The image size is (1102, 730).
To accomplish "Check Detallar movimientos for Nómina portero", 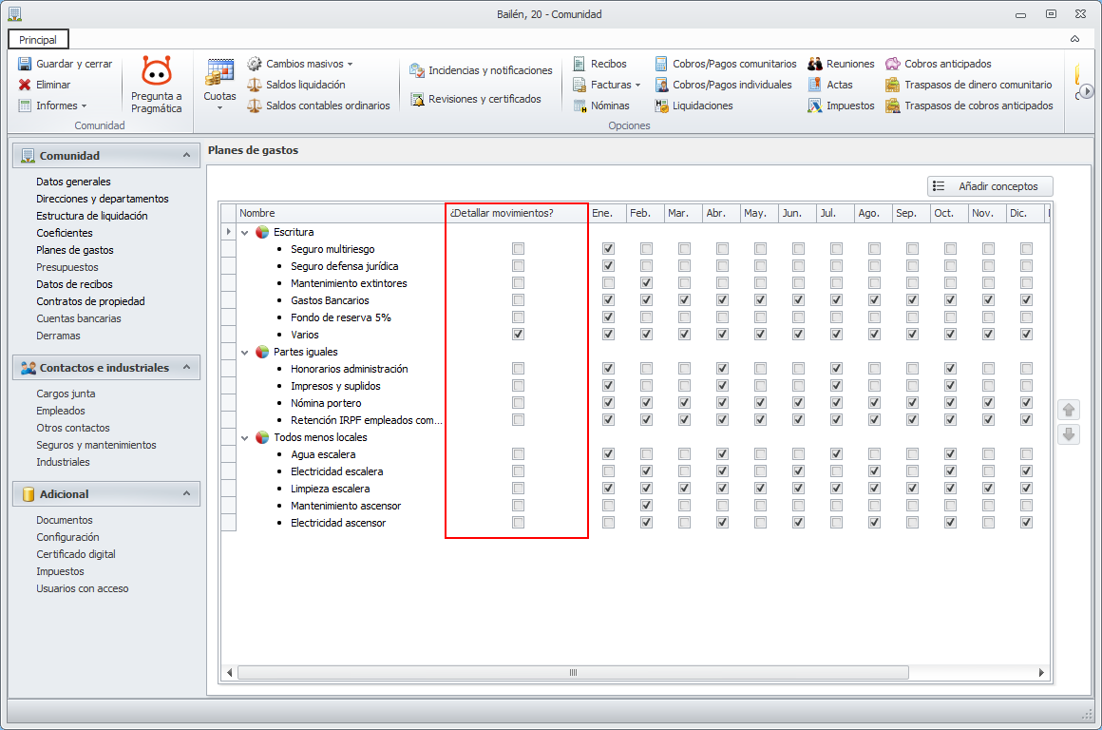I will pyautogui.click(x=518, y=403).
